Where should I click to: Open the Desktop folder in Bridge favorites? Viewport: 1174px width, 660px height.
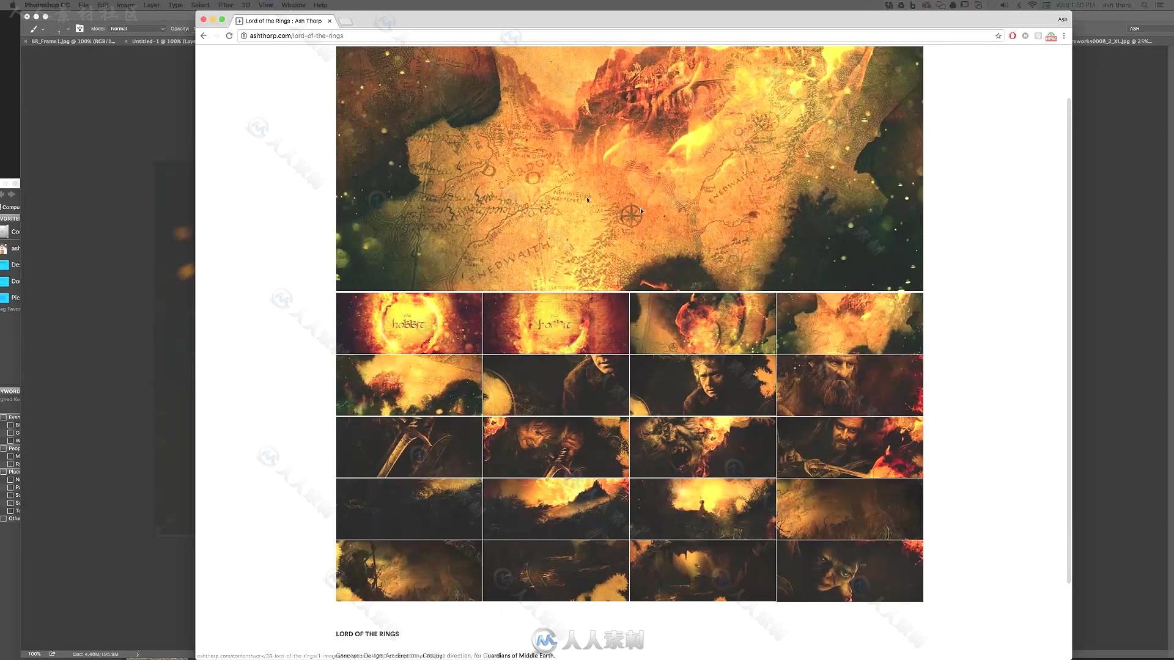10,265
